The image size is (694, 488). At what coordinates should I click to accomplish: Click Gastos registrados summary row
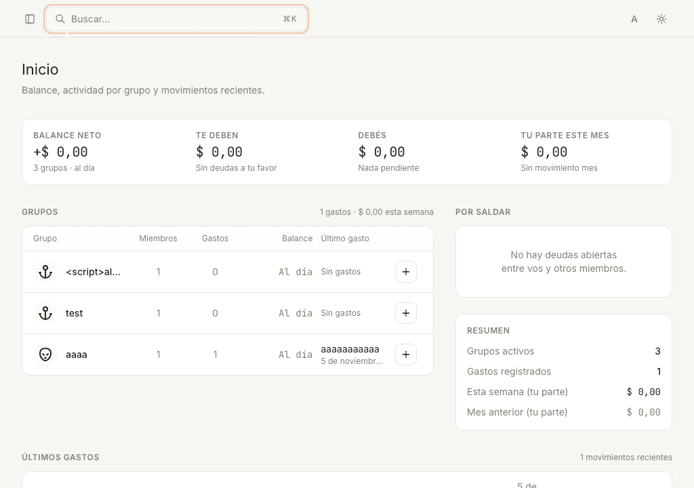[x=564, y=371]
